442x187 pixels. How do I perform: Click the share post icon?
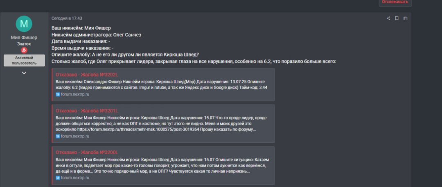click(x=388, y=18)
